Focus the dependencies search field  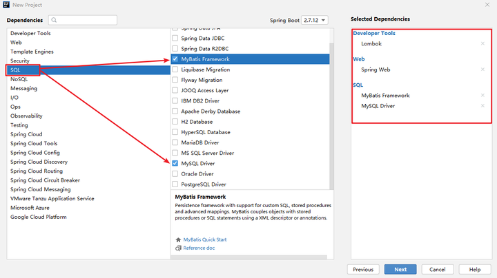click(x=83, y=20)
